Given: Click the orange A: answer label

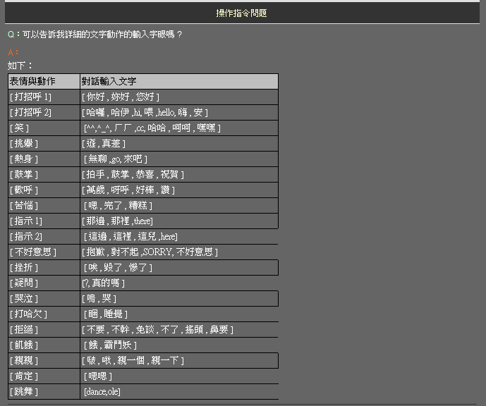Looking at the screenshot, I should pyautogui.click(x=13, y=52).
